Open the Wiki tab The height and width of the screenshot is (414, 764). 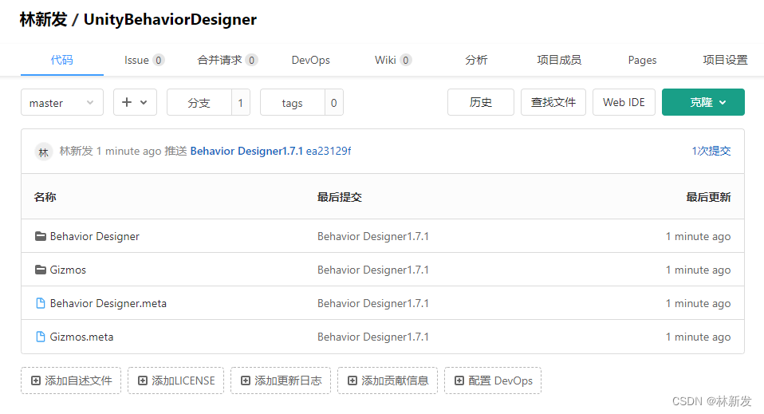click(392, 60)
